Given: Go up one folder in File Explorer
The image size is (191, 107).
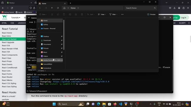Looking at the screenshot, I should [52, 8].
